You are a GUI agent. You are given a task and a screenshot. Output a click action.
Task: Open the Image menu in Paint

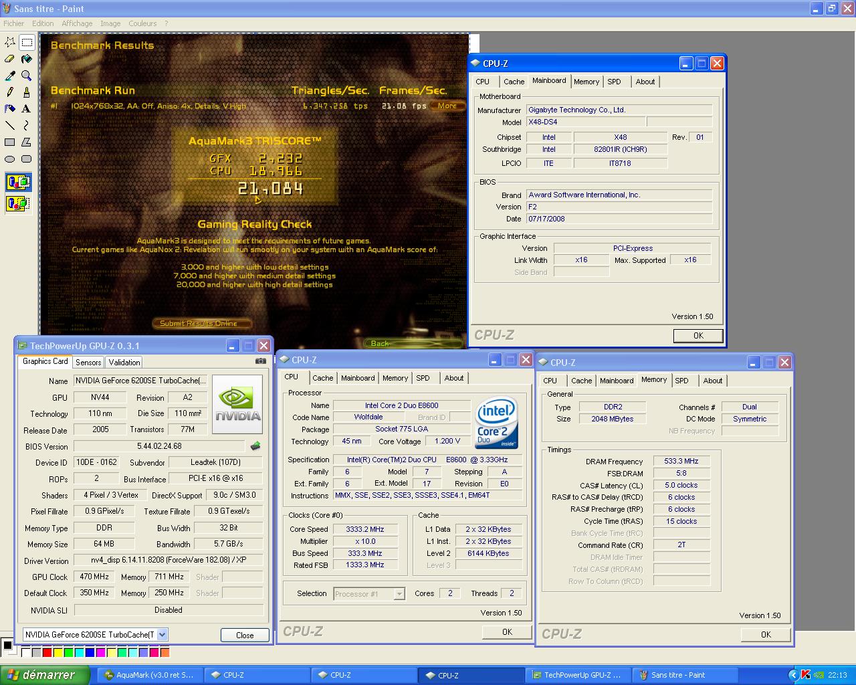(x=110, y=23)
